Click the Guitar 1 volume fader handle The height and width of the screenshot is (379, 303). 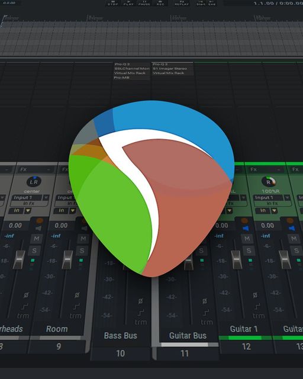click(237, 260)
